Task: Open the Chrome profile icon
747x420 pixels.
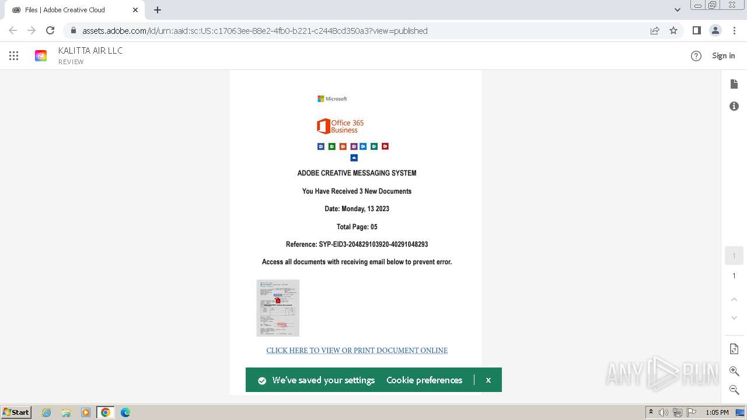Action: (715, 31)
